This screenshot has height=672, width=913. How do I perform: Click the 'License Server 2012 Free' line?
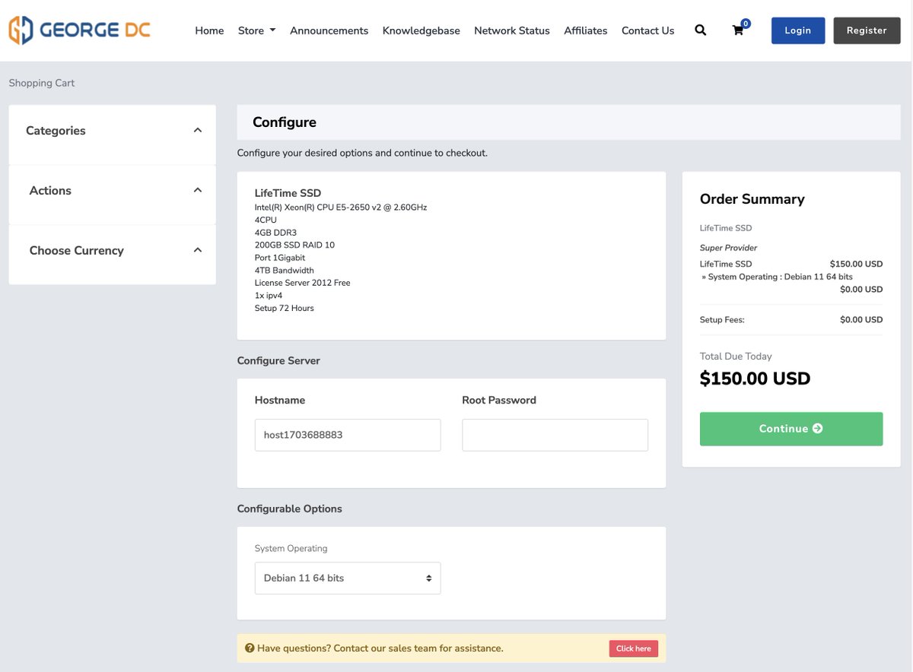303,283
